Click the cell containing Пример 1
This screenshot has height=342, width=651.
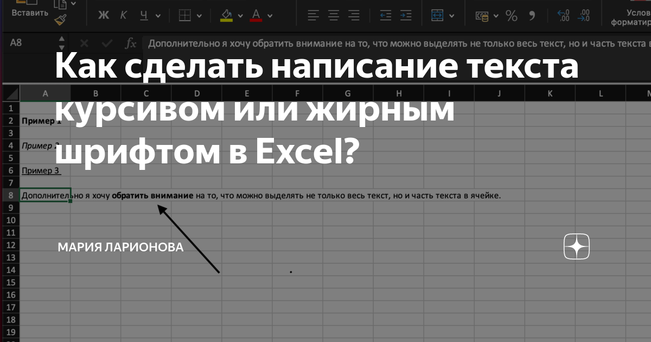45,121
